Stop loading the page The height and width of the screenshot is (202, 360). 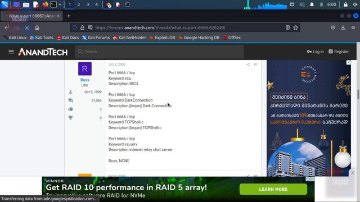(27, 27)
